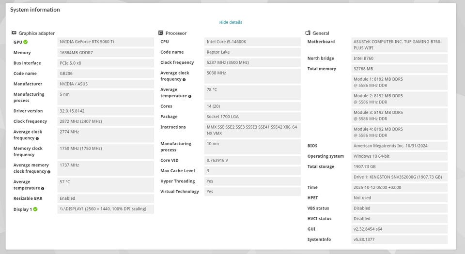Click the GUI version v2.32.8454 s64
Screen dimensions: 465x254
click(400, 229)
